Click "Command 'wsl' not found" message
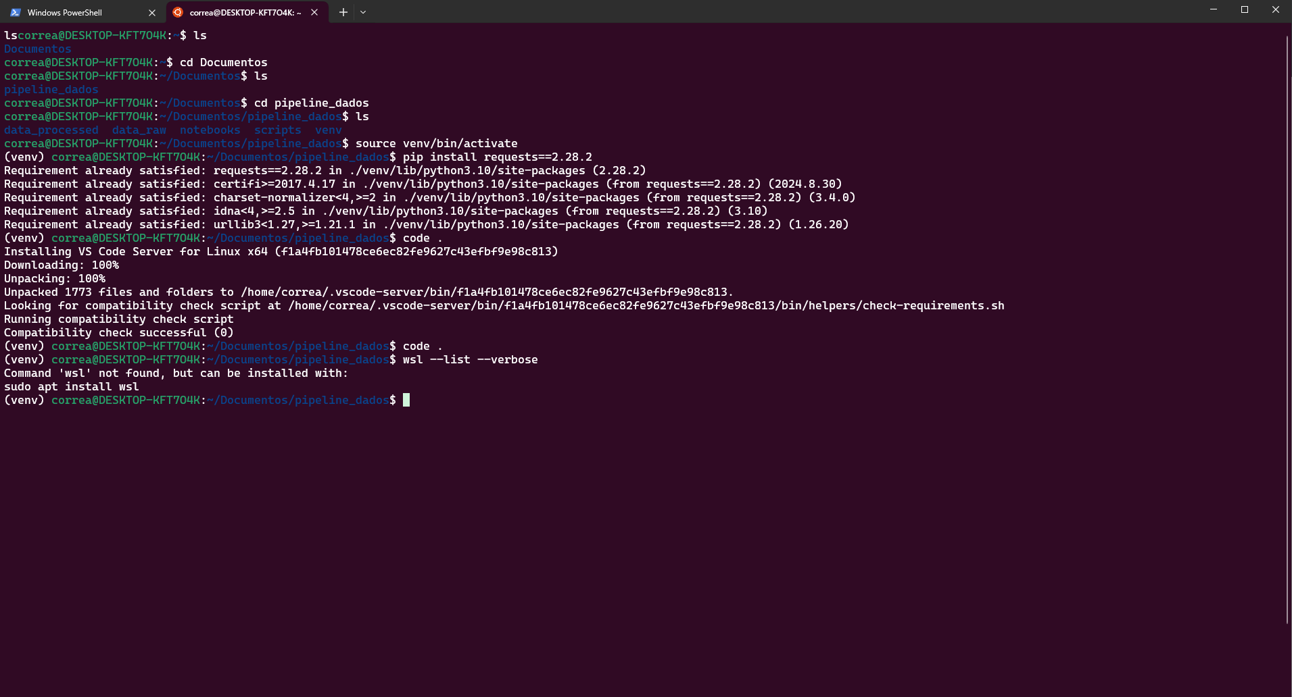 (176, 373)
